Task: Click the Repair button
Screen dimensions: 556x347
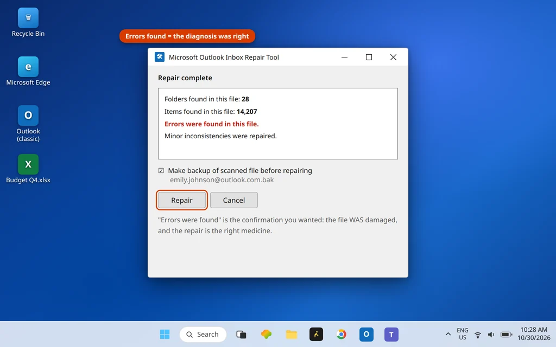Action: (182, 200)
